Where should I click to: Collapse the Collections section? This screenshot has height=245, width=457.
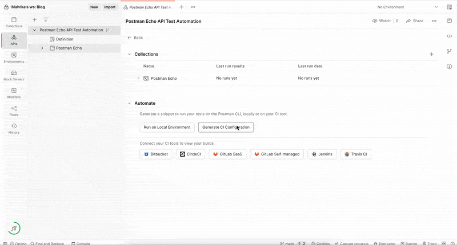click(x=130, y=54)
